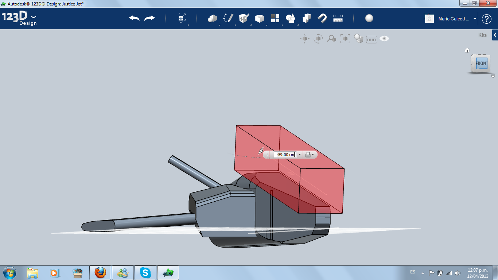
Task: Click the ES language indicator
Action: 413,272
